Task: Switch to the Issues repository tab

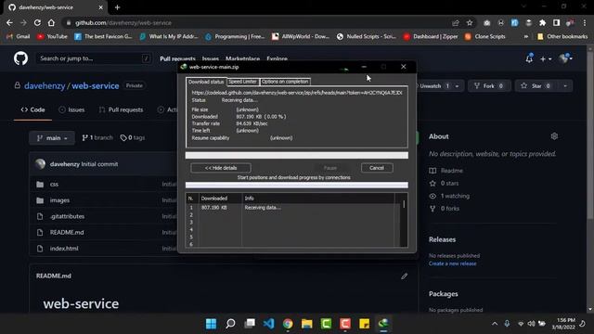Action: pos(71,109)
